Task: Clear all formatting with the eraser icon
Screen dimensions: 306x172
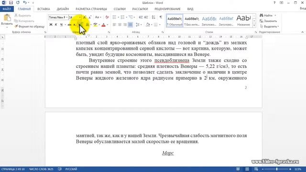Action: coord(107,17)
